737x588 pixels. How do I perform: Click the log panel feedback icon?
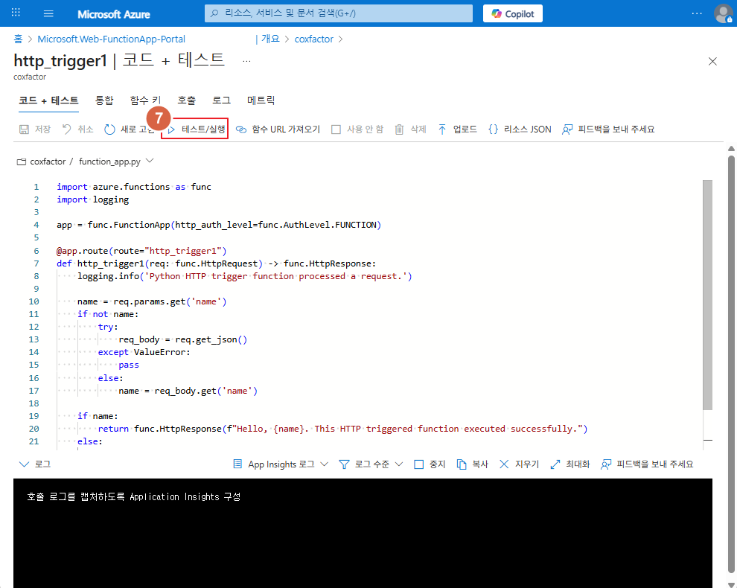coord(606,464)
